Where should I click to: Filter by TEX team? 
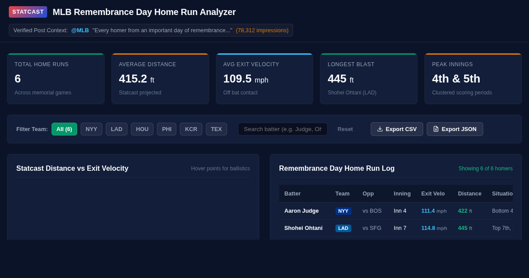tap(216, 129)
